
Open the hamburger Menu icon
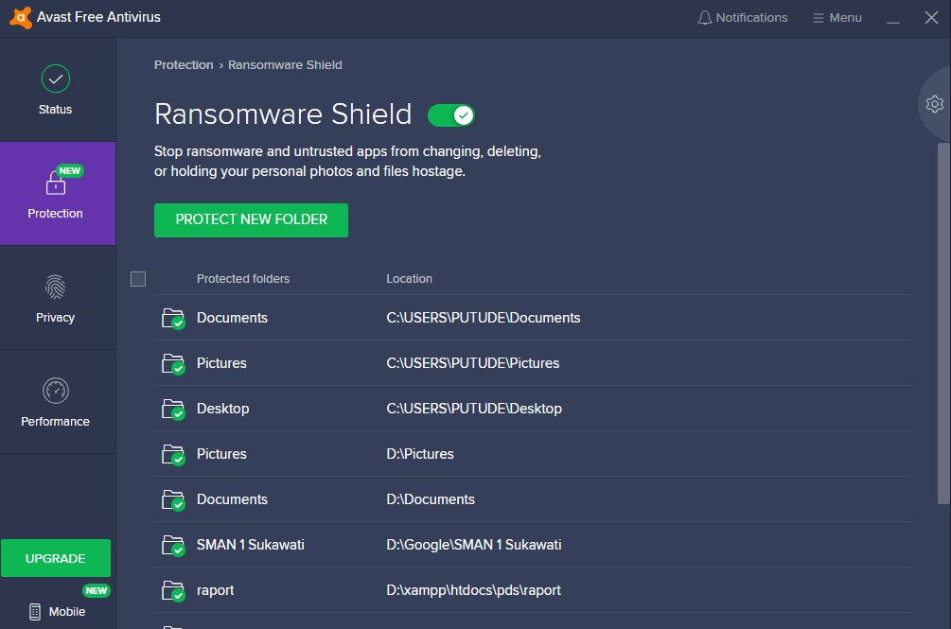pyautogui.click(x=819, y=18)
